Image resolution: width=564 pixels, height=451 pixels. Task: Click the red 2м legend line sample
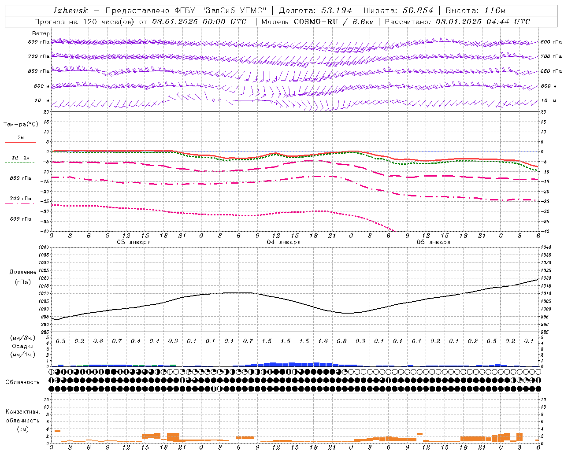tap(20, 143)
